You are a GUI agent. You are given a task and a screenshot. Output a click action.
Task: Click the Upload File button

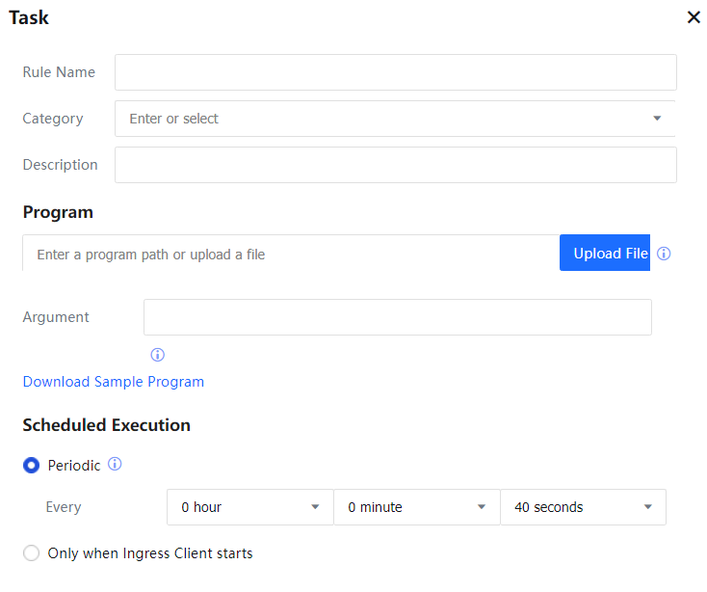[x=605, y=254]
